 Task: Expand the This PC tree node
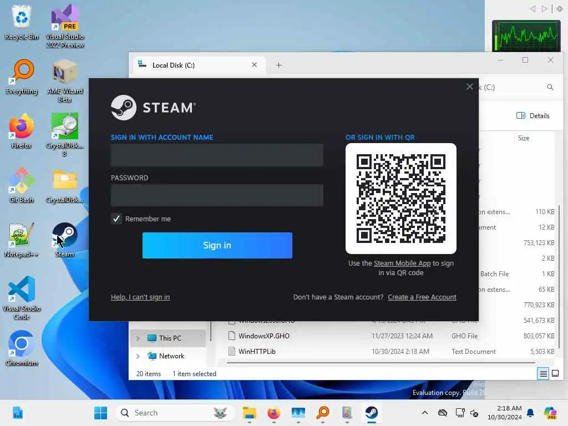point(138,338)
